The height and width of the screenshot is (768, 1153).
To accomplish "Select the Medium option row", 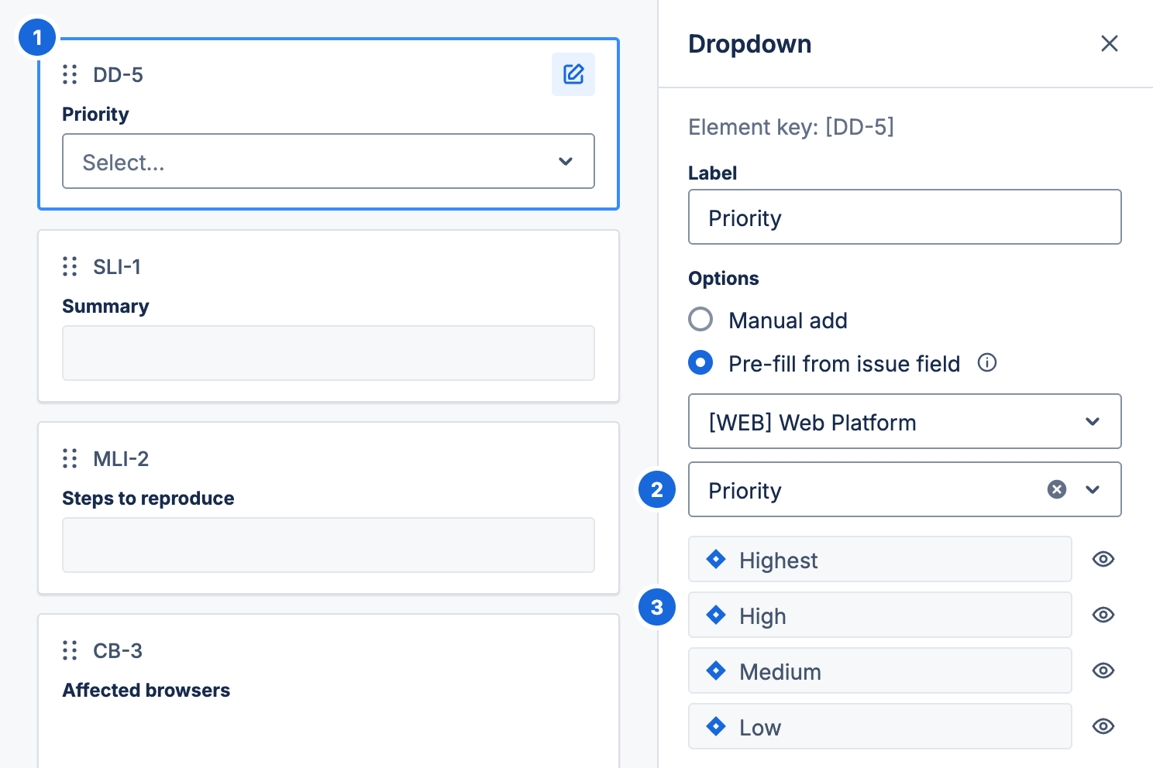I will (880, 670).
